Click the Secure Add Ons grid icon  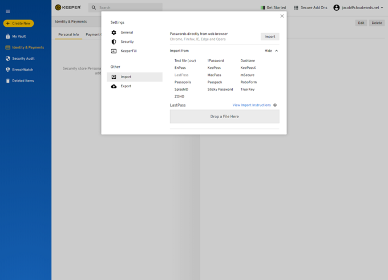point(296,8)
